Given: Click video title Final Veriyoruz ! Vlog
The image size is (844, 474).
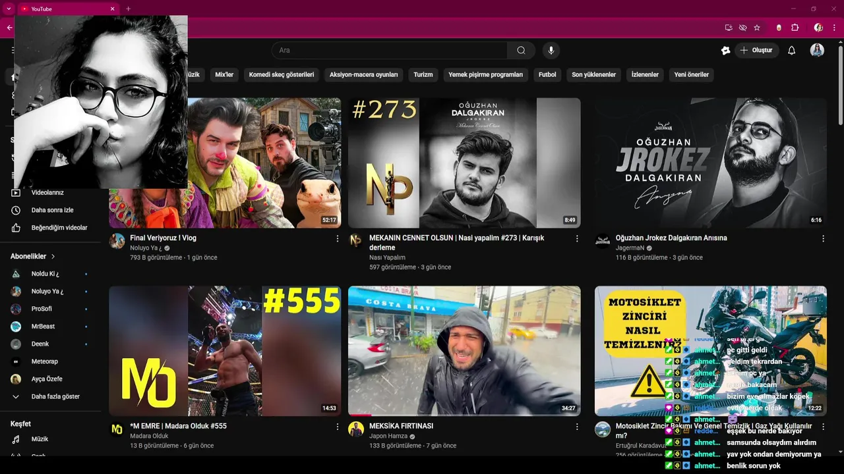Looking at the screenshot, I should click(163, 238).
